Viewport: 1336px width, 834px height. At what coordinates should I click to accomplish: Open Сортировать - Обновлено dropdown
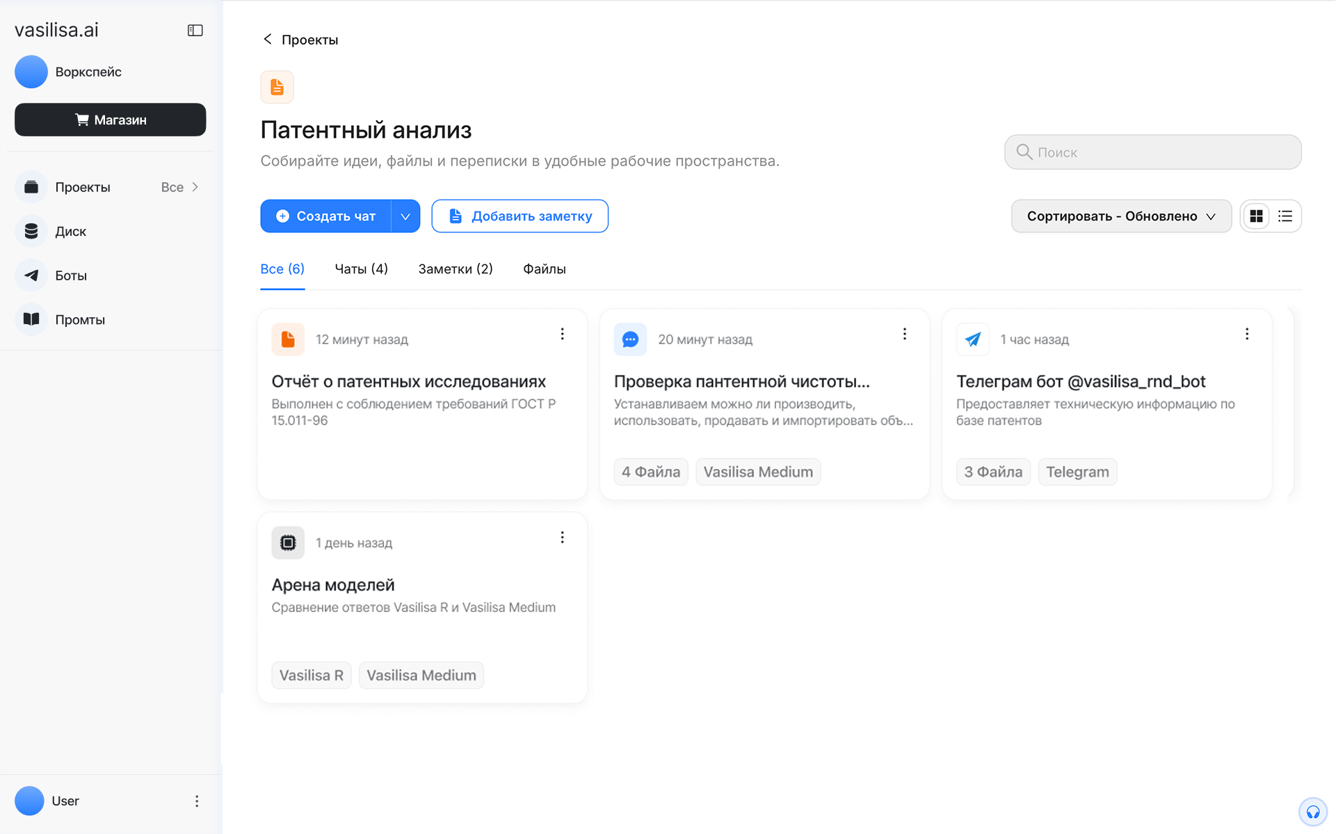1120,216
